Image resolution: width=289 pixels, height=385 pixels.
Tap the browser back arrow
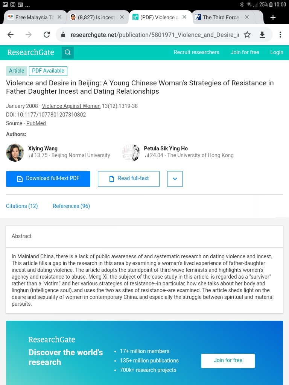(11, 35)
